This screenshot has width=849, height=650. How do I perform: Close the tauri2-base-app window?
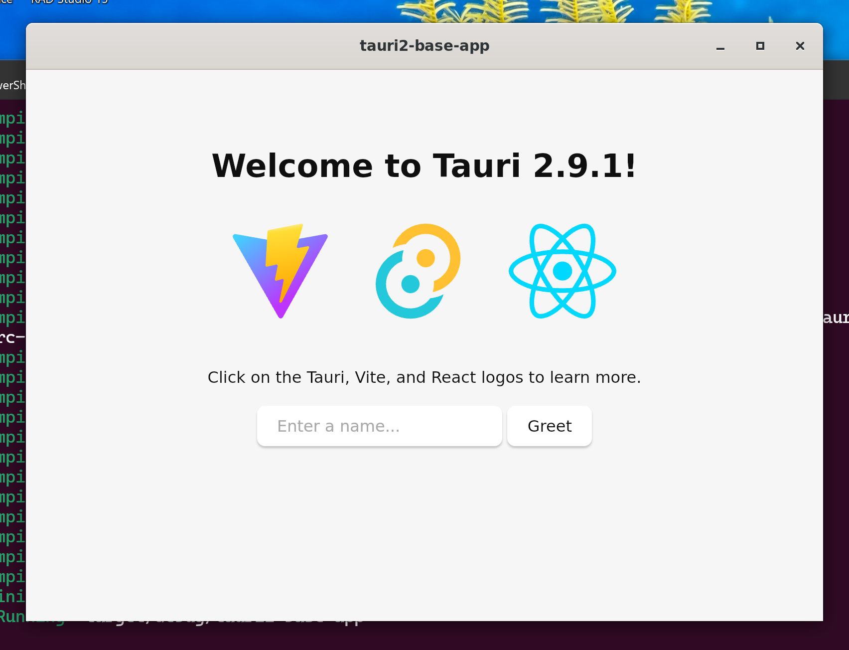pos(799,46)
